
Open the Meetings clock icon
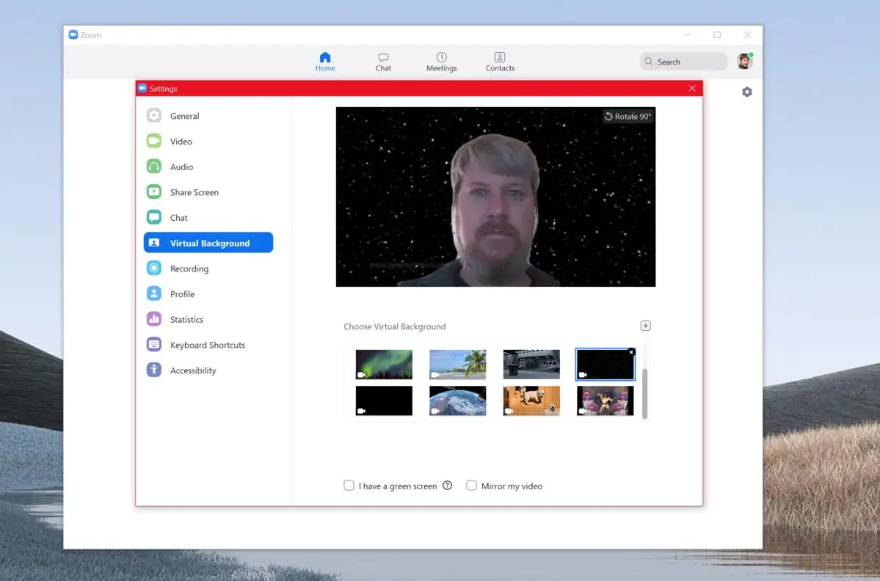pos(441,58)
